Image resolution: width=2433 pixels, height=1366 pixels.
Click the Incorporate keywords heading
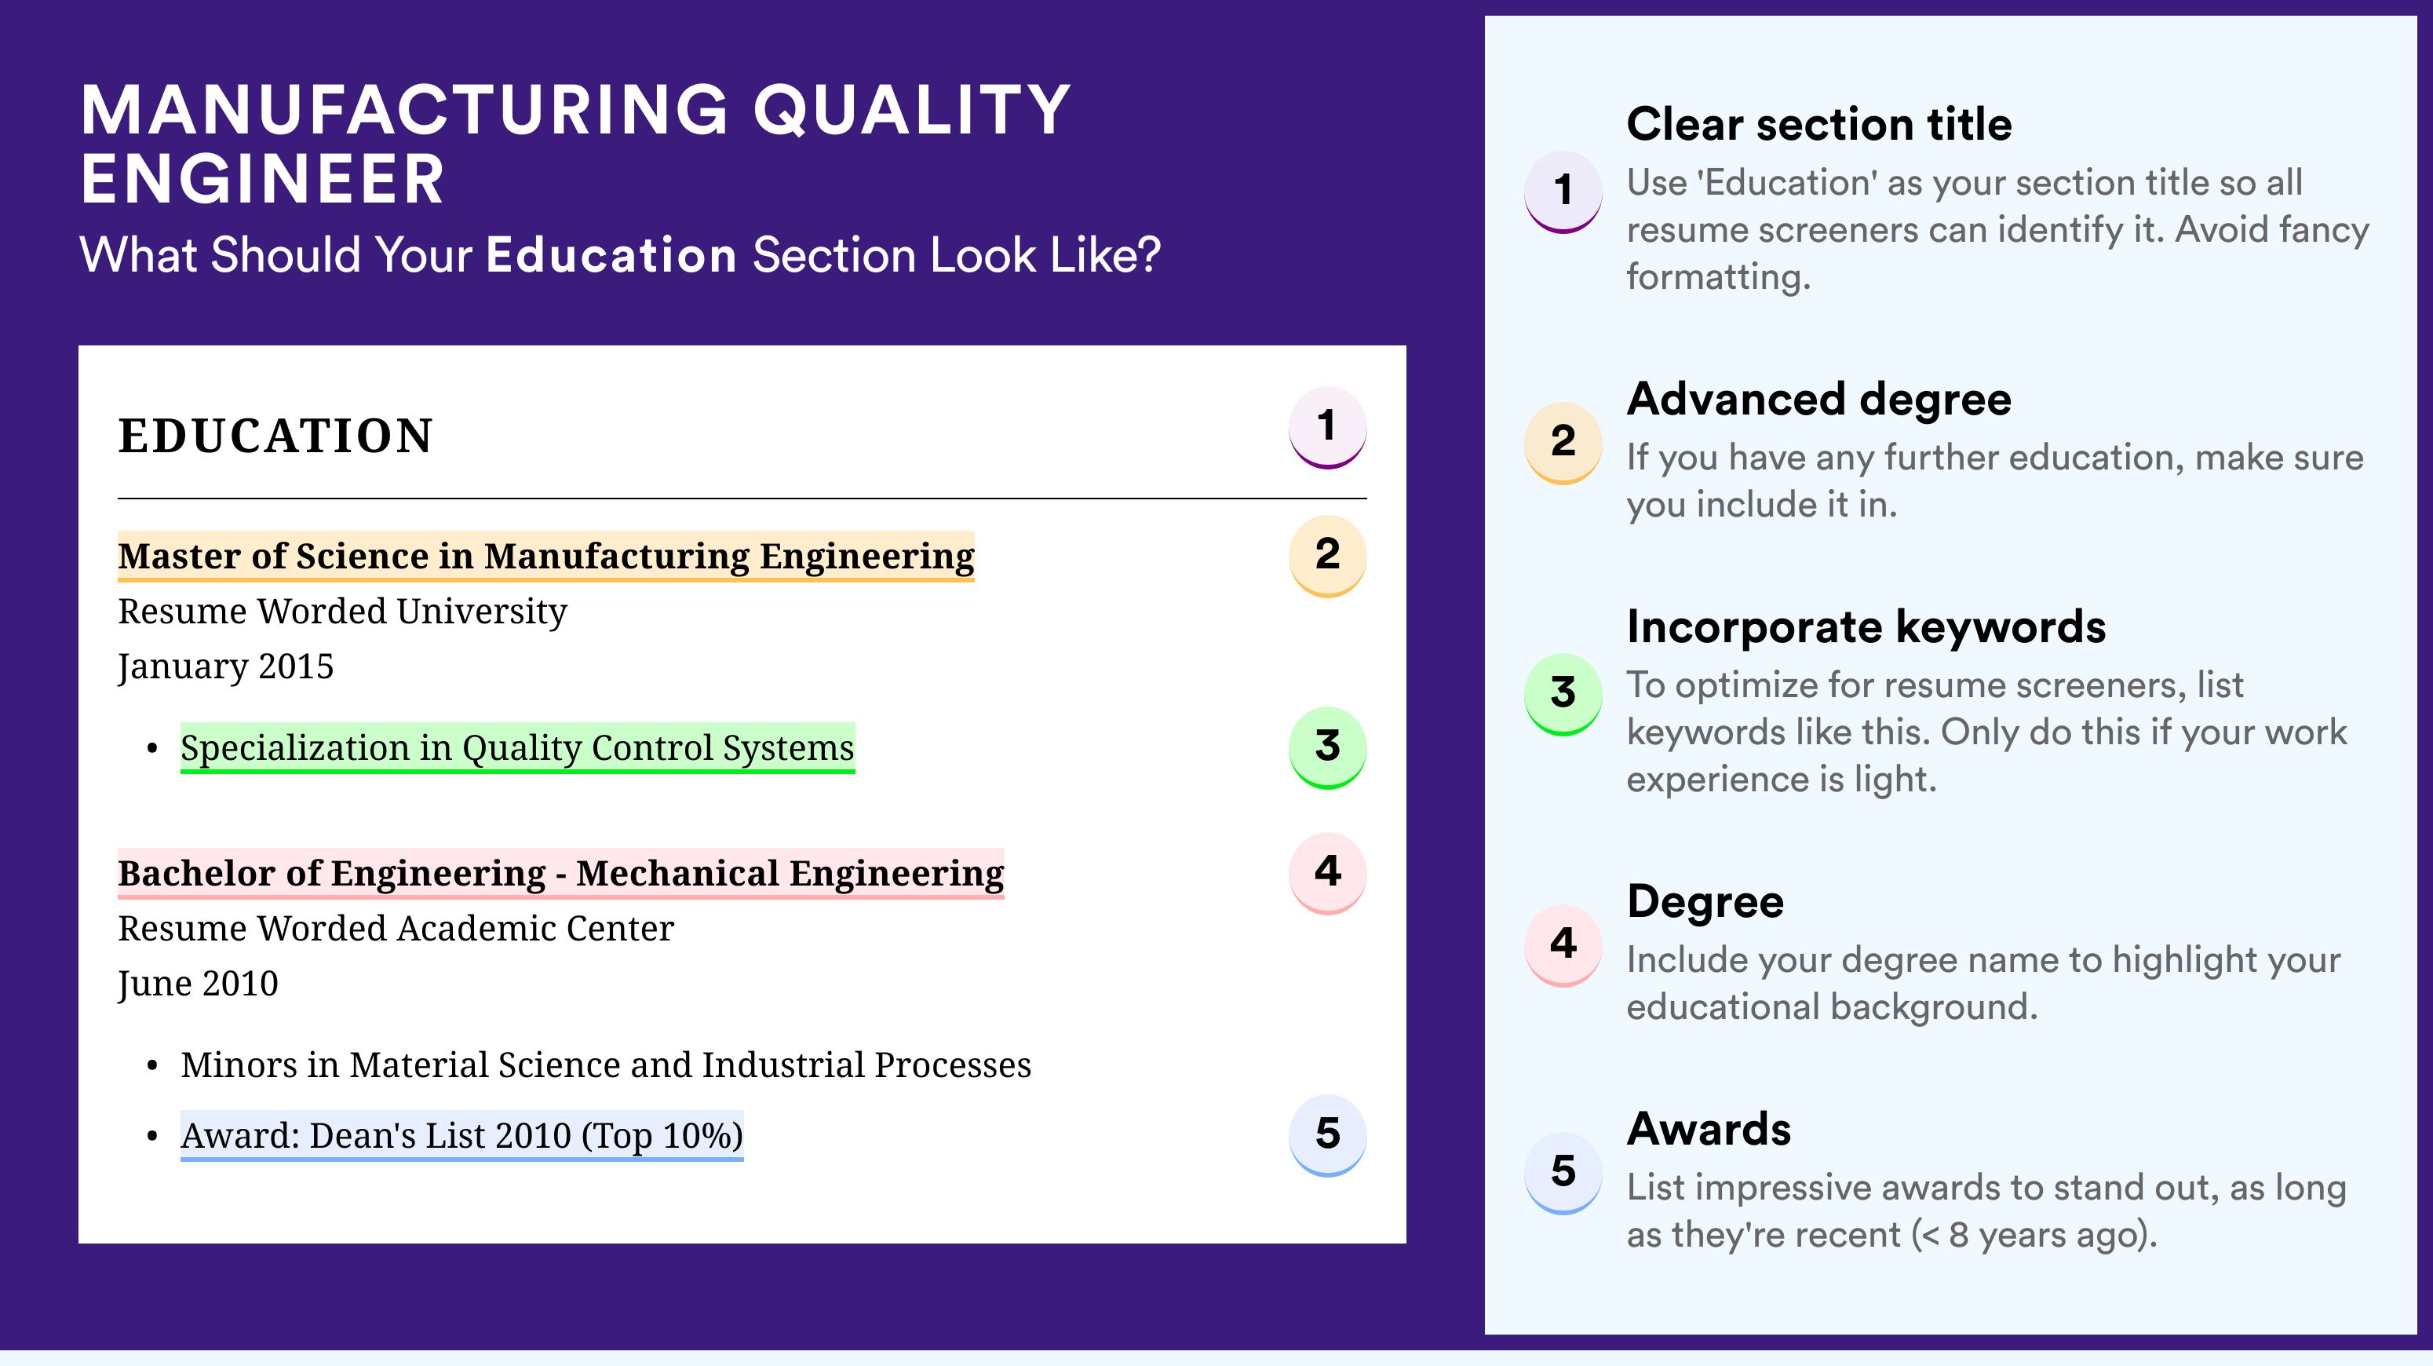click(x=1866, y=626)
